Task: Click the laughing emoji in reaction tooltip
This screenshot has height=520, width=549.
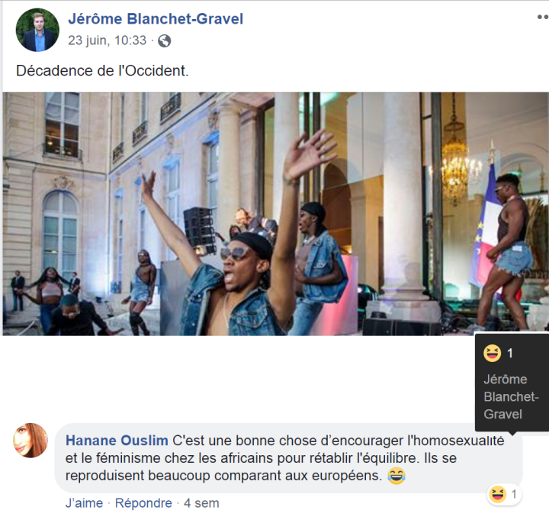Action: pos(492,353)
